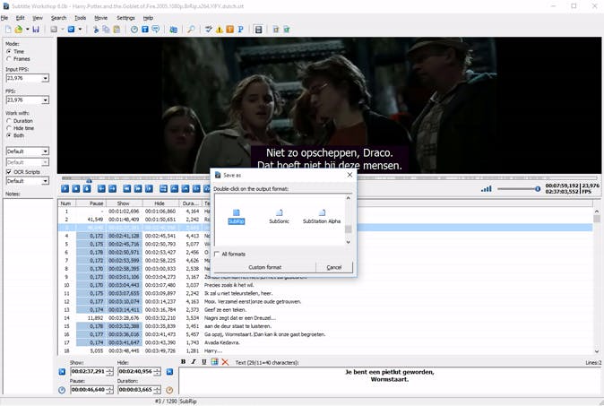Image resolution: width=604 pixels, height=406 pixels.
Task: Open the Settings menu
Action: point(126,18)
